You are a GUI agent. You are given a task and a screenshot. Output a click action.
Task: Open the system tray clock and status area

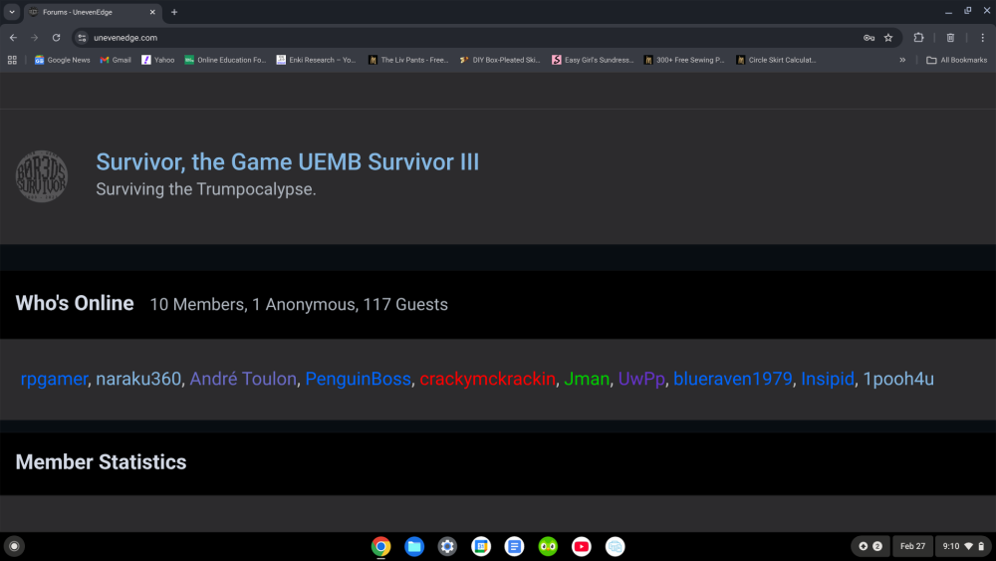tap(962, 546)
